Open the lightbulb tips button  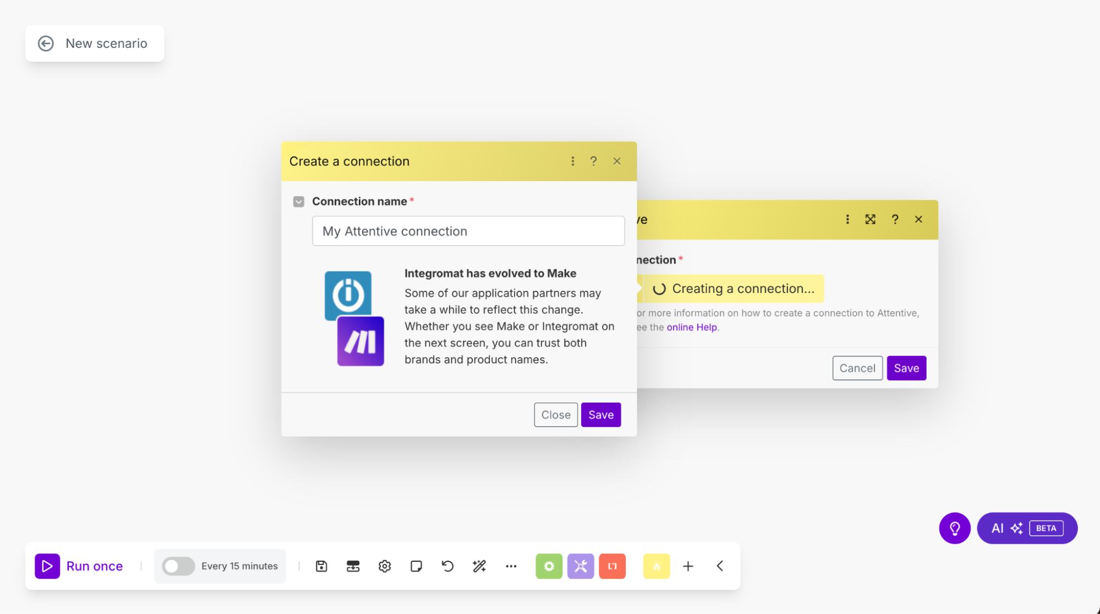955,528
